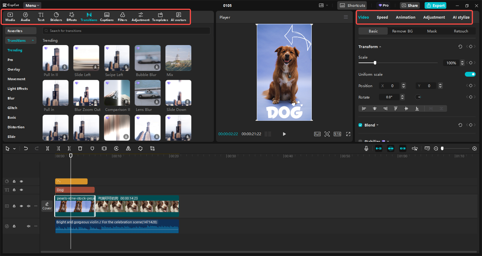The width and height of the screenshot is (482, 256).
Task: Turn off the Uniform scale switch
Action: point(470,74)
